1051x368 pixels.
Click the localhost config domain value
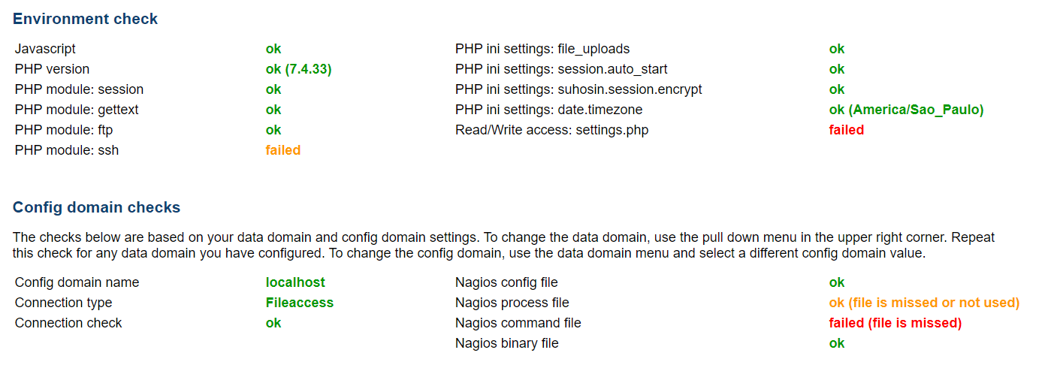295,282
